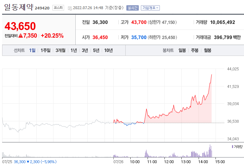Click the 선차트 label
Screen dimensions: 244x167
click(x=19, y=50)
